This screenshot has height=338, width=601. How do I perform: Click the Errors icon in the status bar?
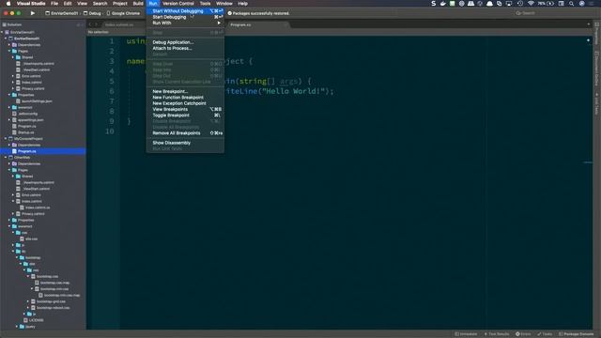point(517,334)
